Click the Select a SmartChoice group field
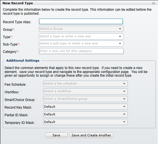158x144 pixels. tap(82, 99)
